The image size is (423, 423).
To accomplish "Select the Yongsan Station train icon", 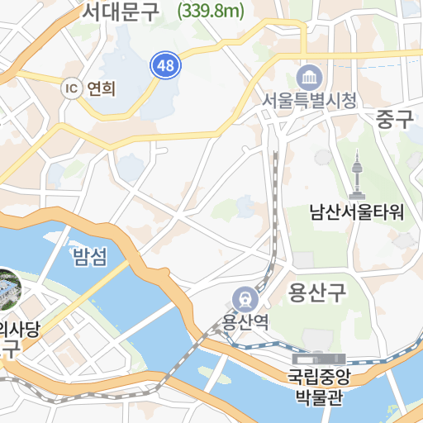I will 245,300.
